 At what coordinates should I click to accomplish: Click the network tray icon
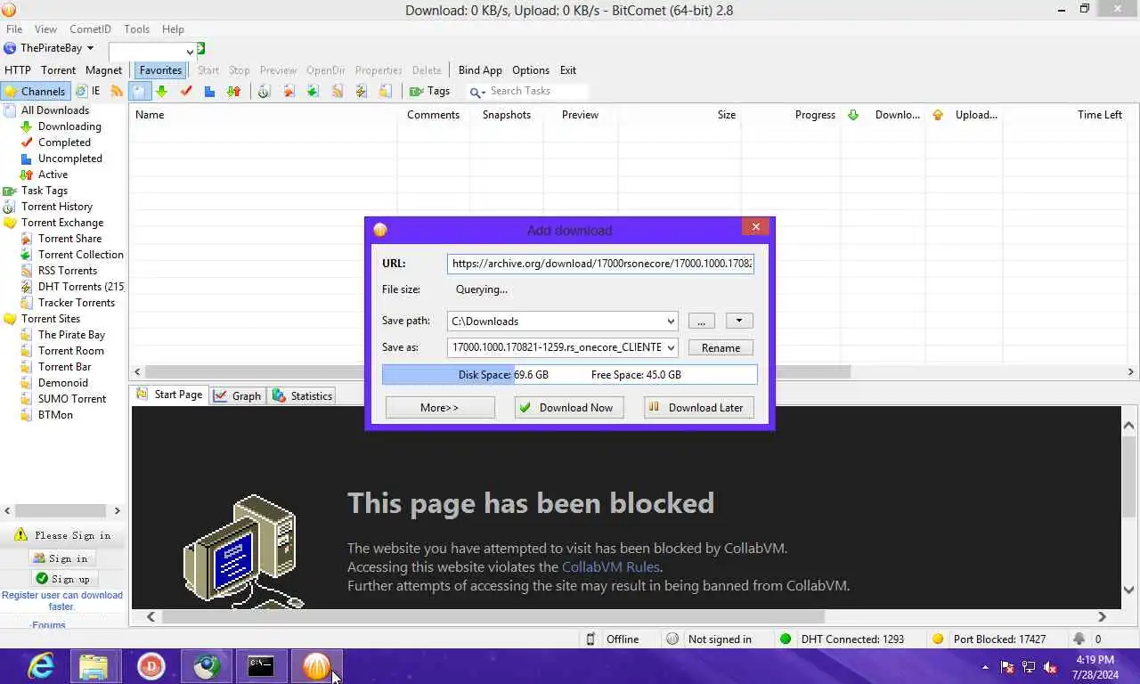1029,666
